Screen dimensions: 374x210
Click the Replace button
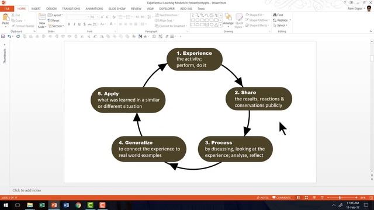282,20
